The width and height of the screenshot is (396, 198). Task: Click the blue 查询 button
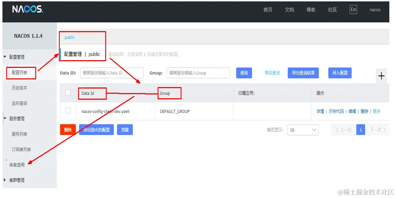244,73
